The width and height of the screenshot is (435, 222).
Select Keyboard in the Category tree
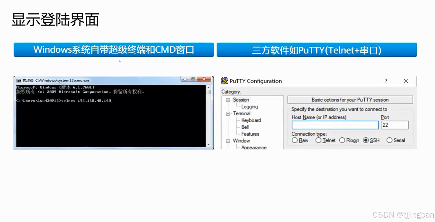251,120
